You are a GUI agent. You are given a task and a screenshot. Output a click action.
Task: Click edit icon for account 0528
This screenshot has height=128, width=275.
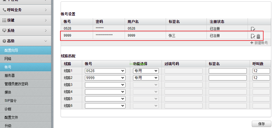pos(253,29)
